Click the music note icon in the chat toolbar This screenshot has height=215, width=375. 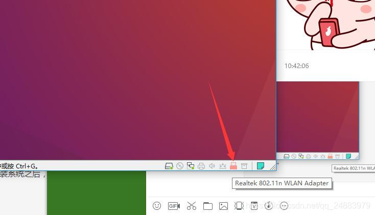point(269,206)
